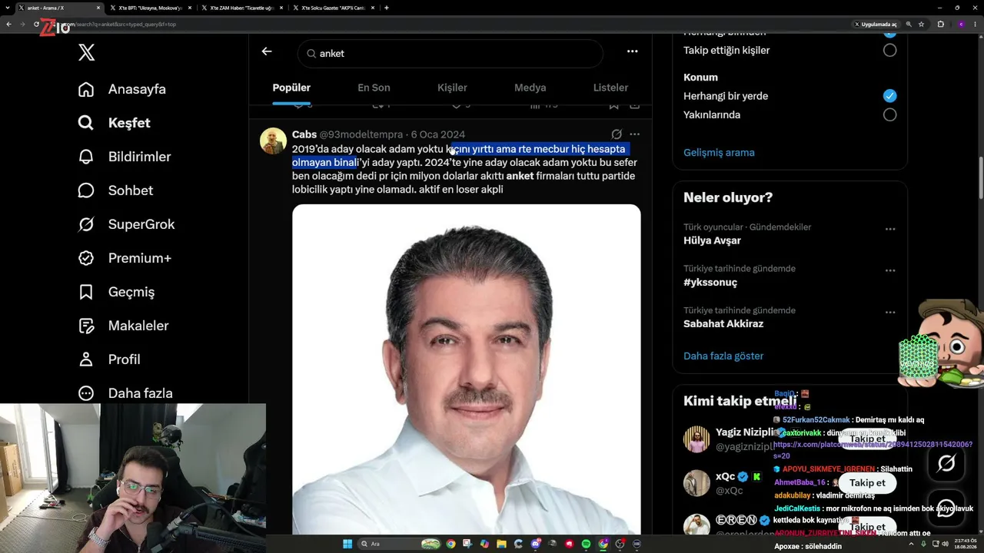This screenshot has height=553, width=984.
Task: Click the Grok icon on Cabs post
Action: point(616,134)
